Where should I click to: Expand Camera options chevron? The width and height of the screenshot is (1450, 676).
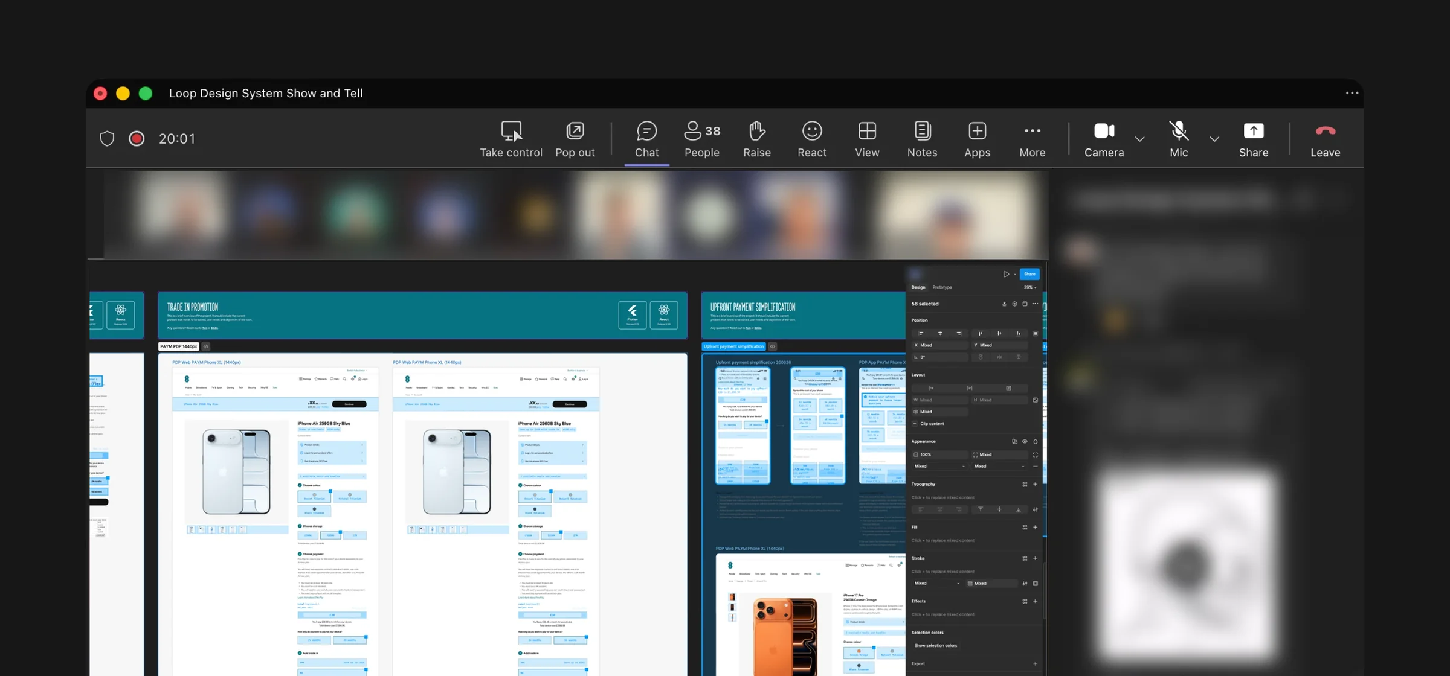pos(1139,139)
